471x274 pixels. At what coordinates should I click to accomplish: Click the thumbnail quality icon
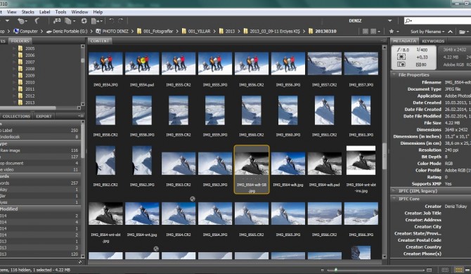(x=366, y=31)
